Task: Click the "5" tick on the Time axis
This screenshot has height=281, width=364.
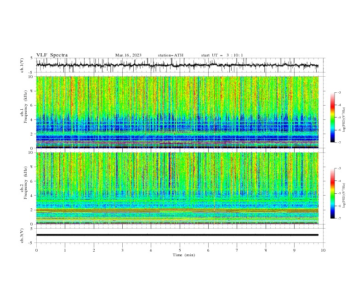Action: tap(180, 250)
